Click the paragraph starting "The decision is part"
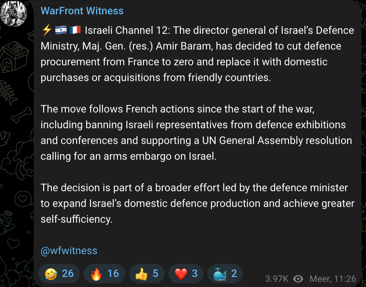This screenshot has height=287, width=366. click(x=197, y=203)
